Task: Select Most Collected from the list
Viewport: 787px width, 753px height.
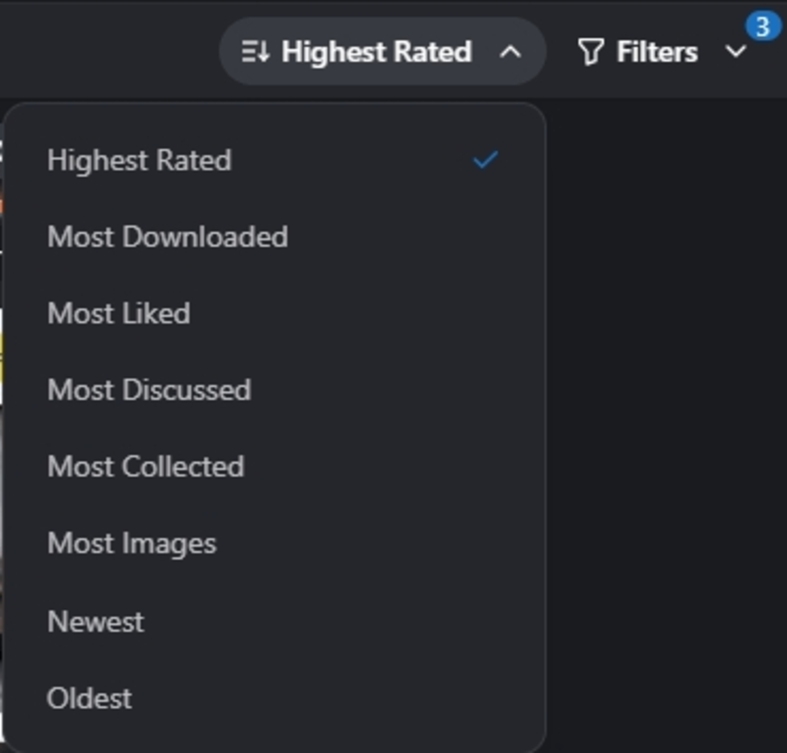Action: (275, 466)
